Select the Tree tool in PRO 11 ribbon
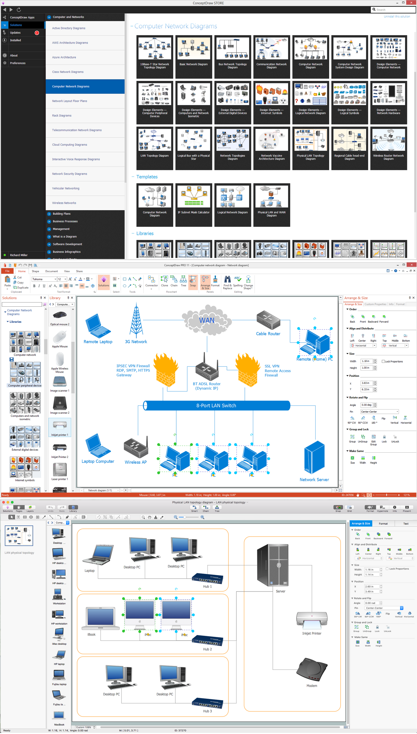The image size is (417, 734). [183, 281]
